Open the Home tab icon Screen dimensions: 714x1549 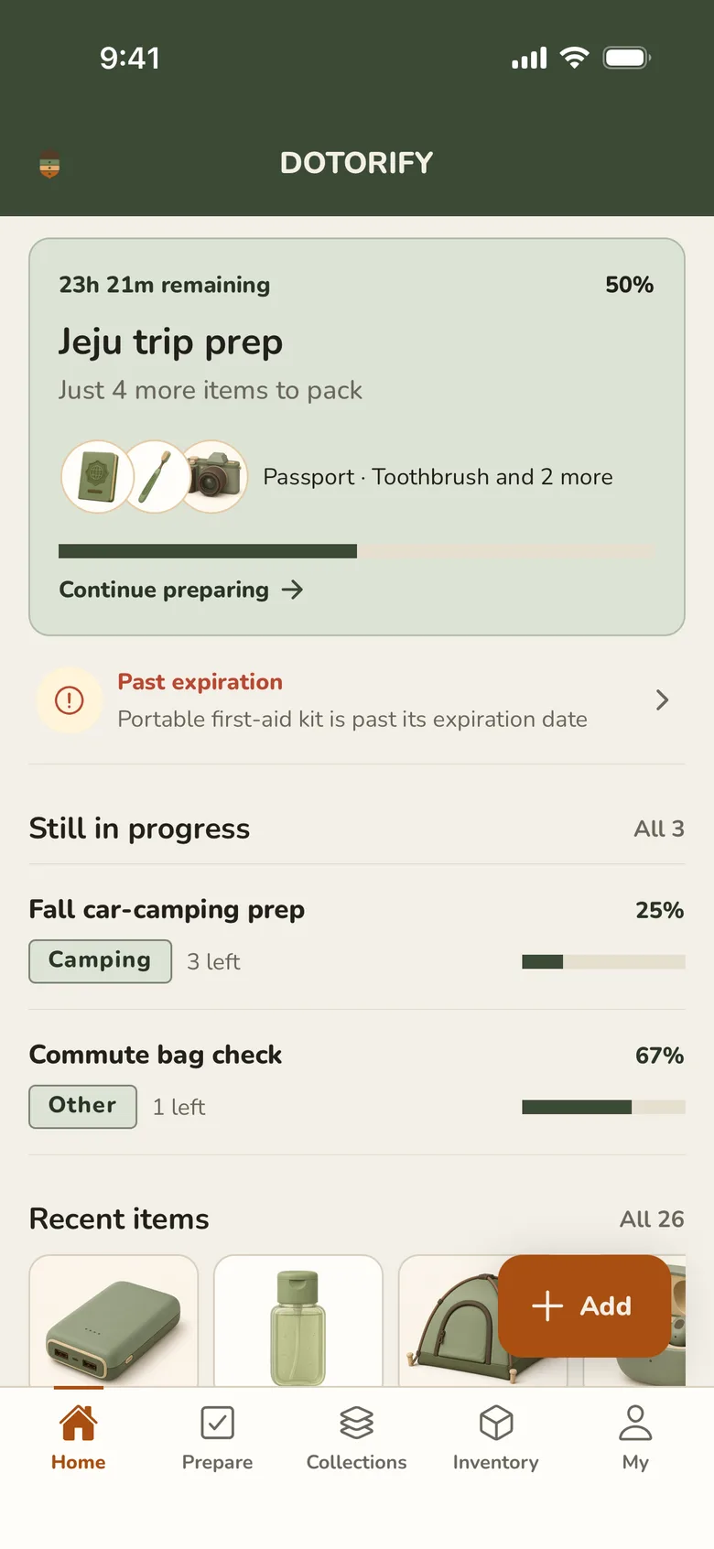(78, 1423)
